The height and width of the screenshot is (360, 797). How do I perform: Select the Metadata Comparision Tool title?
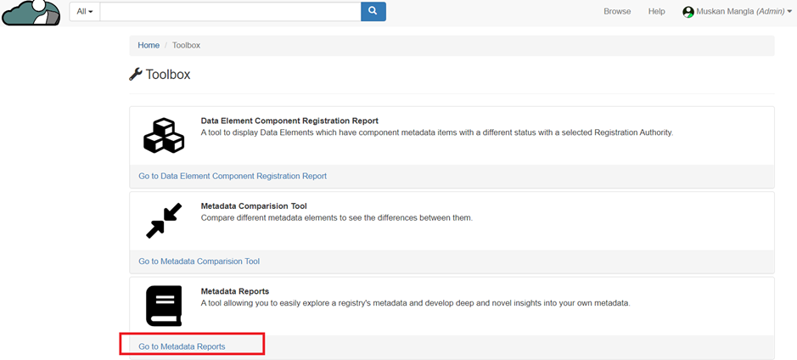[x=254, y=205]
